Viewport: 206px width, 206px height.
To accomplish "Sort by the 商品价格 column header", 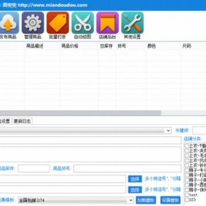I will point(70,46).
